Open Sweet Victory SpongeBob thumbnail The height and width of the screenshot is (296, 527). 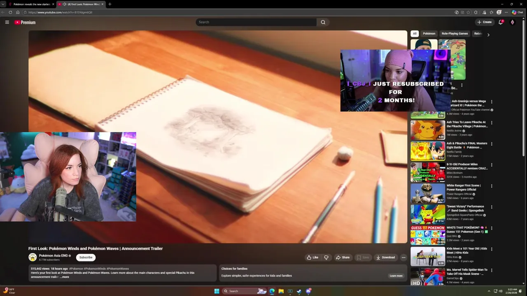point(428,214)
